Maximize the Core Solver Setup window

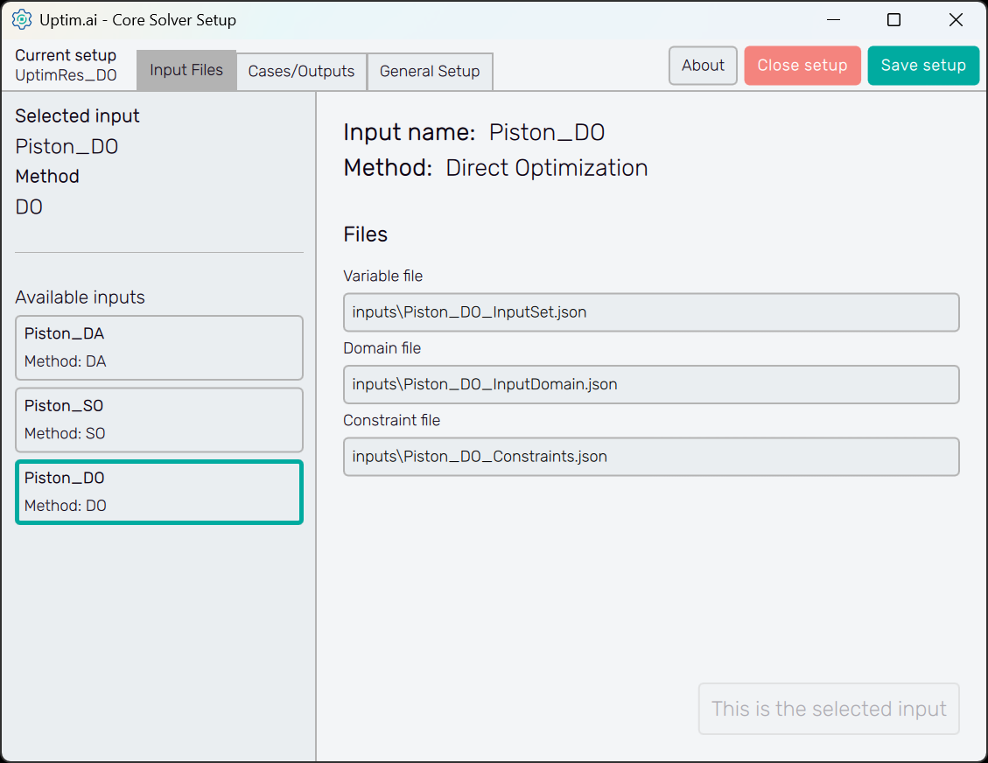click(893, 19)
